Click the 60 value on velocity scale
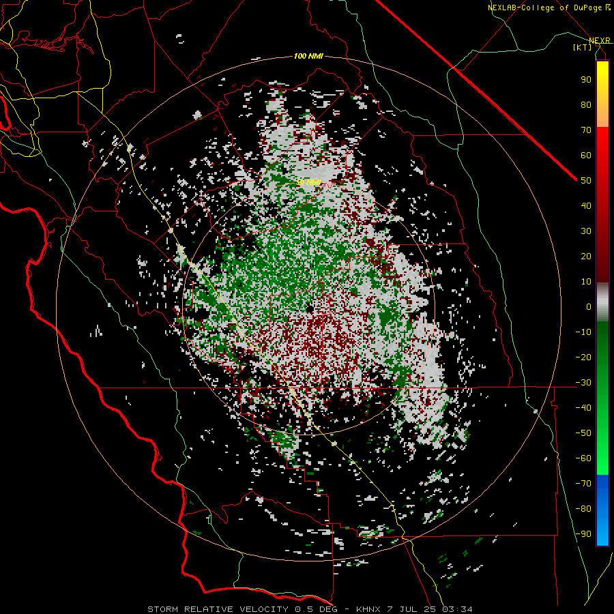 point(586,156)
